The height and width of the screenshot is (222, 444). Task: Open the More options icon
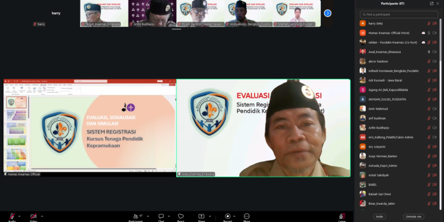click(x=247, y=216)
